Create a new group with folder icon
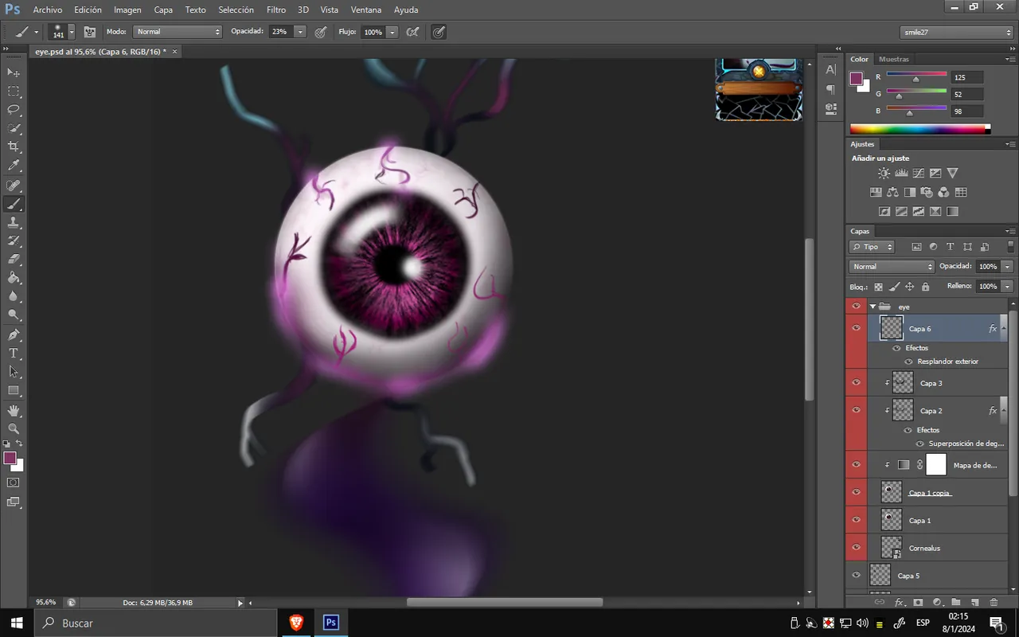1019x637 pixels. tap(955, 603)
